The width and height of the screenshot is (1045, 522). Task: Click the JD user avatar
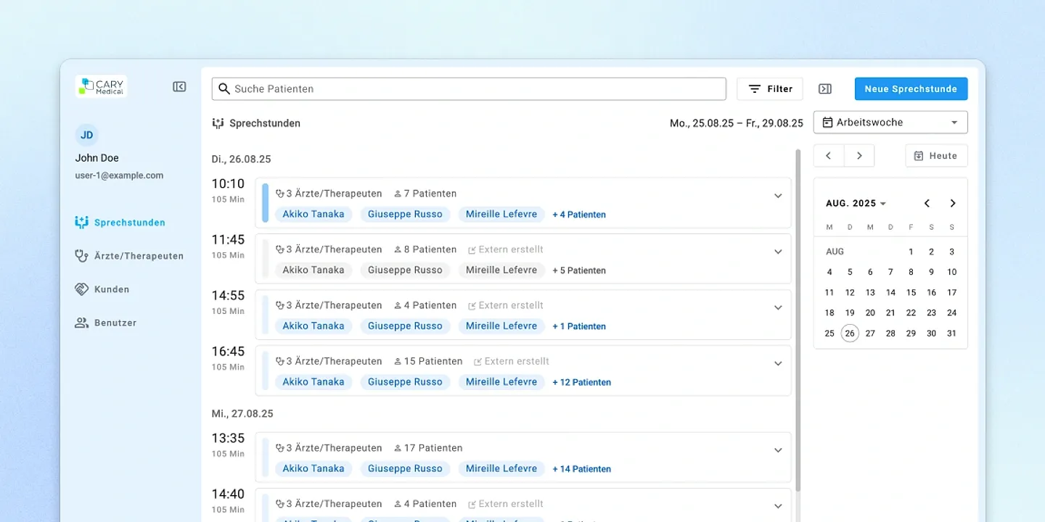coord(86,135)
